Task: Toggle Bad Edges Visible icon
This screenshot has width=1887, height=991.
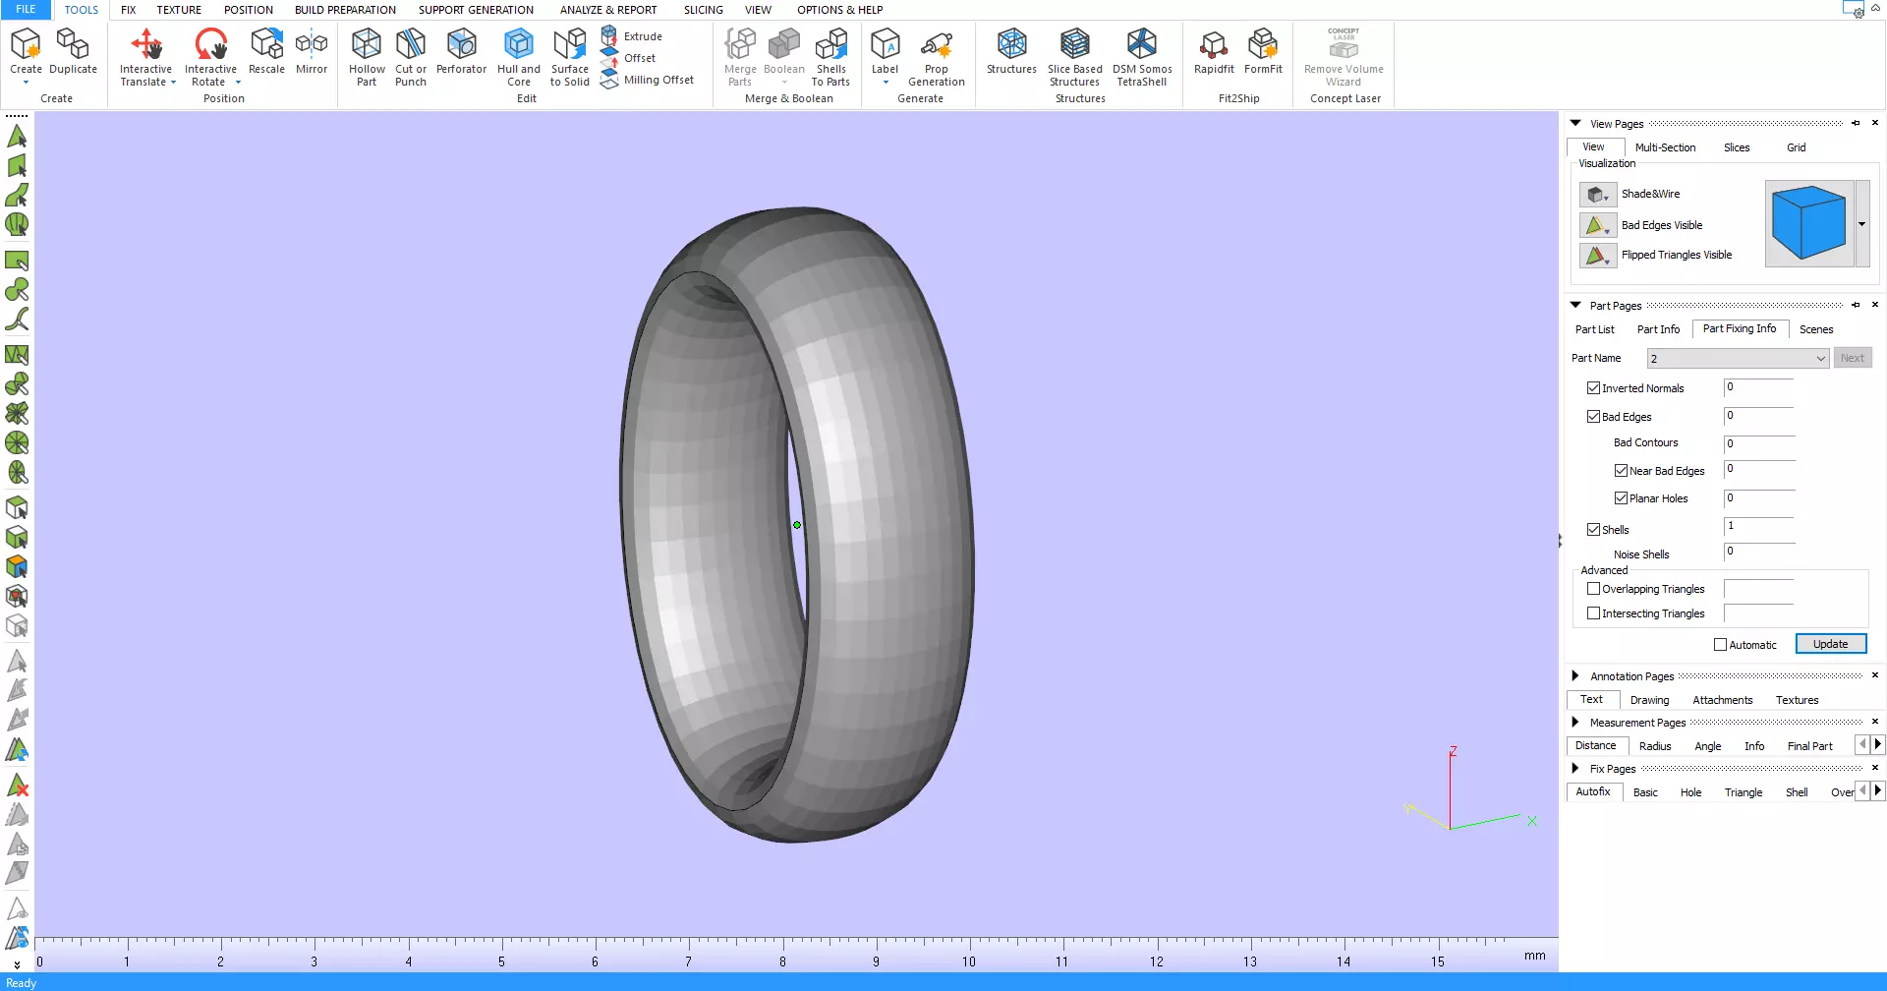Action: tap(1597, 225)
